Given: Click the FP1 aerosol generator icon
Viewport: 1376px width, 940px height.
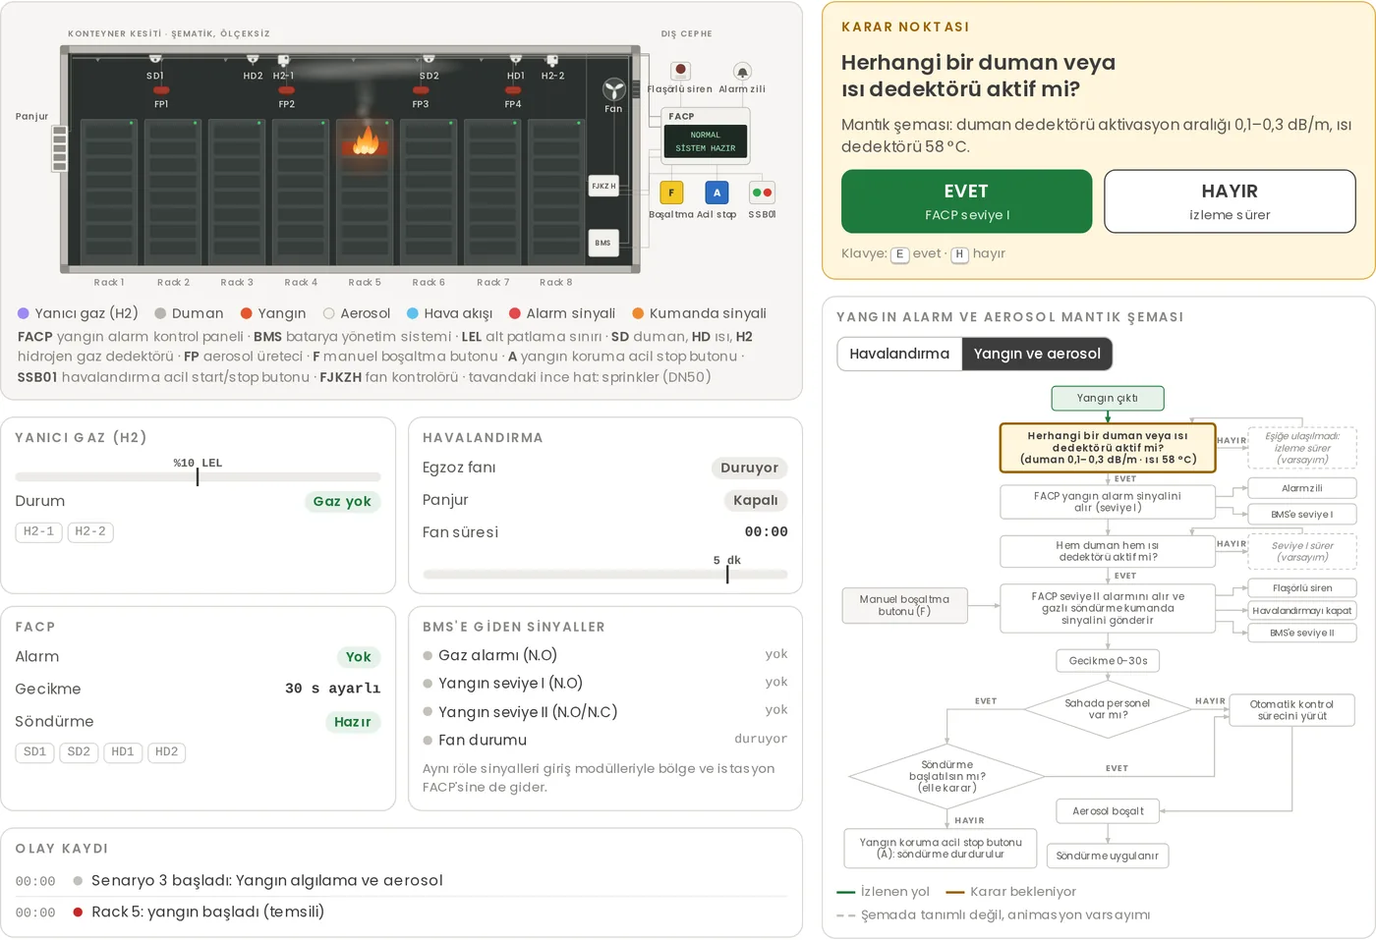Looking at the screenshot, I should 161,90.
